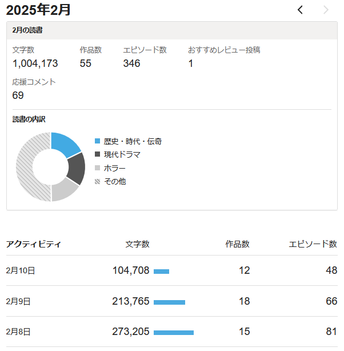
Task: Click the light gray ホラー legend swatch
Action: (97, 168)
